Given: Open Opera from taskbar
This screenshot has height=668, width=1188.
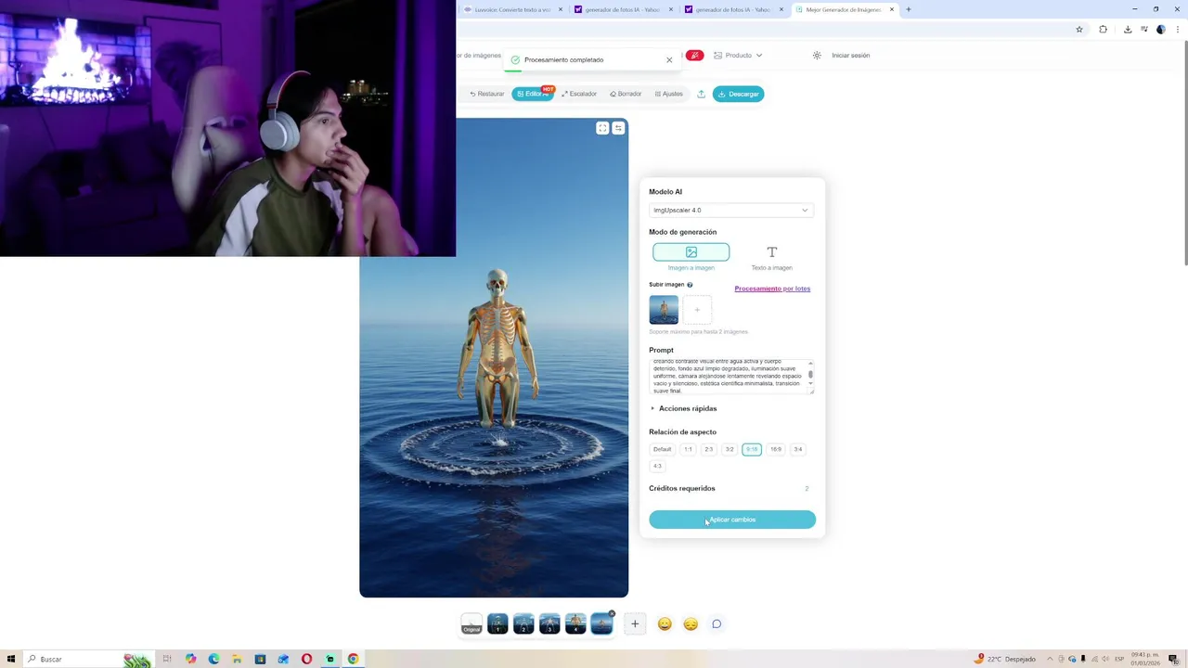Looking at the screenshot, I should click(x=306, y=659).
